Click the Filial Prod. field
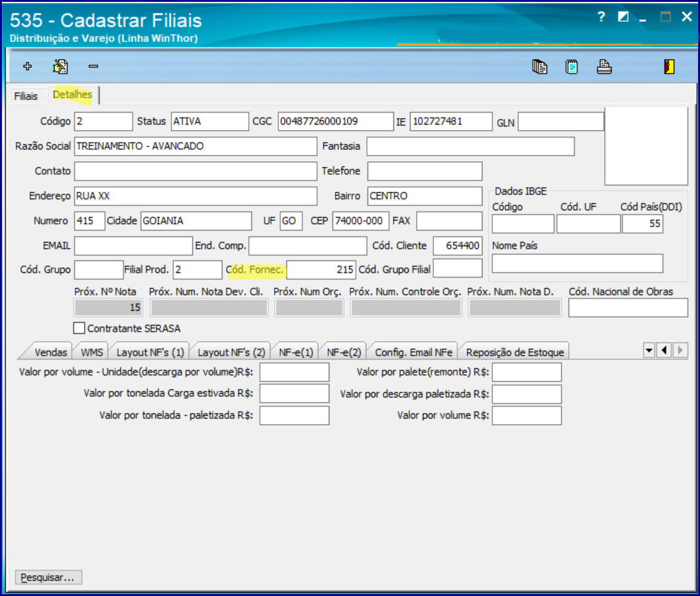The image size is (700, 596). [197, 270]
